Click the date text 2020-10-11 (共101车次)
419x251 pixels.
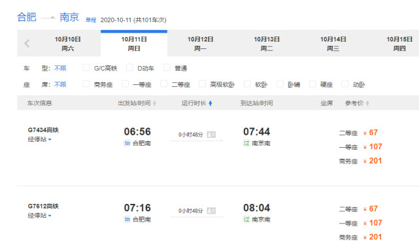pyautogui.click(x=133, y=20)
